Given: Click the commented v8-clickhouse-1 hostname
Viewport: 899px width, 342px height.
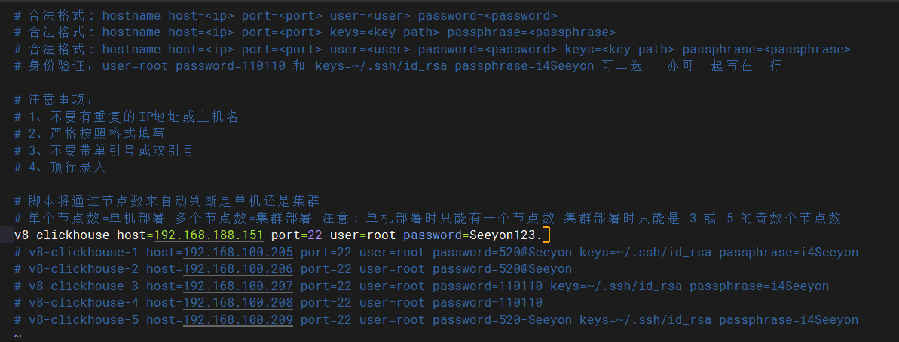Looking at the screenshot, I should click(x=84, y=253).
